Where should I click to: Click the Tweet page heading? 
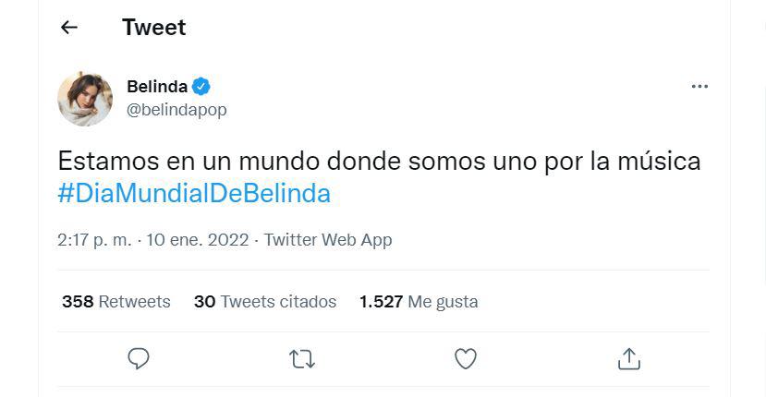tap(153, 28)
